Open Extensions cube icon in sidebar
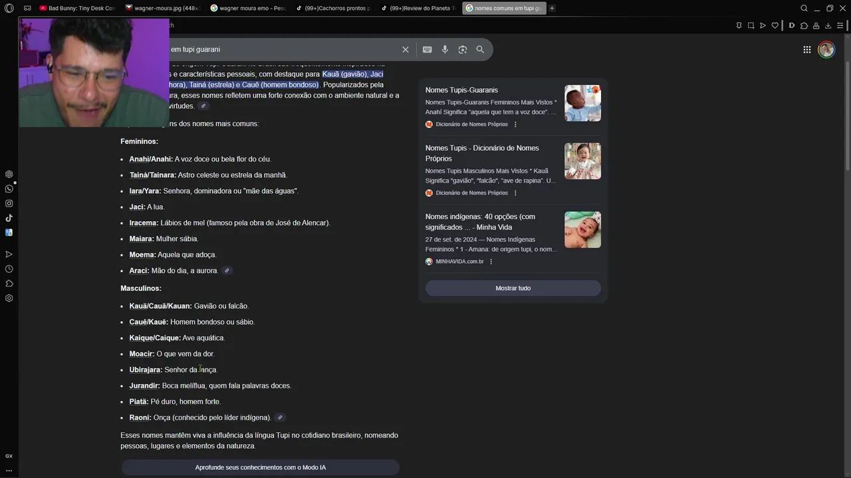 click(x=9, y=283)
